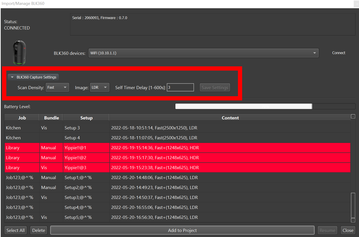The width and height of the screenshot is (359, 237).
Task: Click the Battery Level progress bar
Action: click(265, 106)
